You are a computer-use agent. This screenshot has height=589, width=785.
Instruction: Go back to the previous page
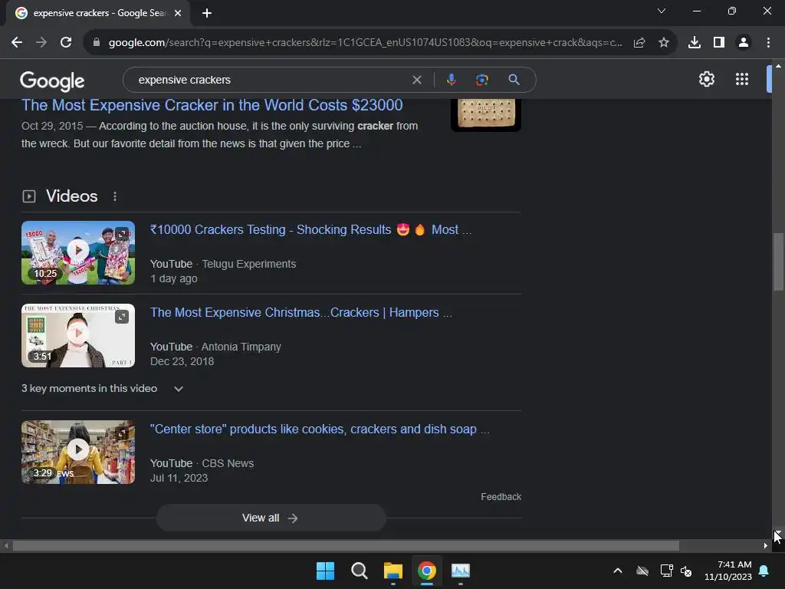pos(17,43)
